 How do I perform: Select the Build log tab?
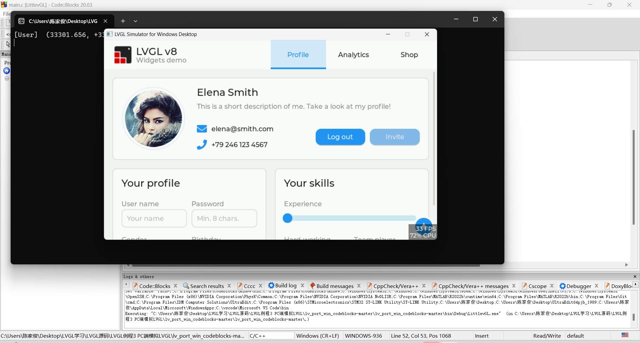pos(286,286)
